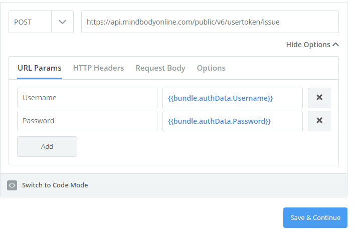Click the code brackets icon
This screenshot has width=362, height=235.
click(x=12, y=185)
